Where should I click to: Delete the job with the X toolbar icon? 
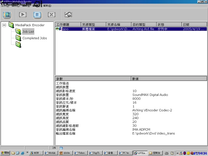point(51,15)
